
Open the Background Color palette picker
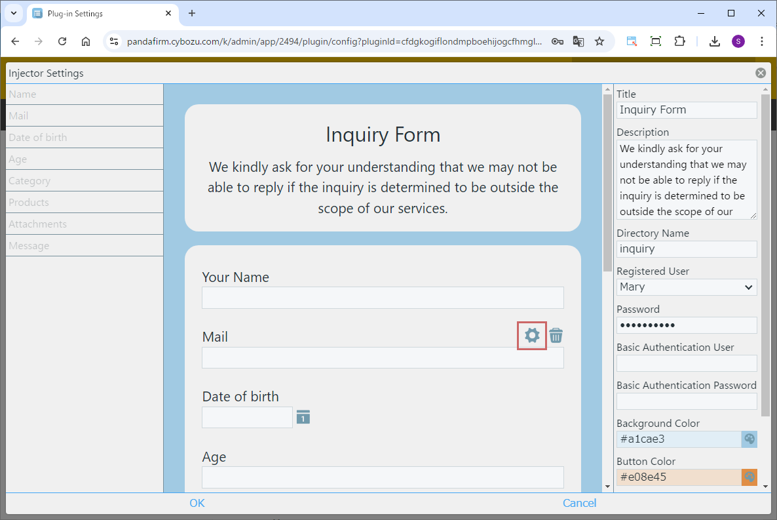point(749,439)
